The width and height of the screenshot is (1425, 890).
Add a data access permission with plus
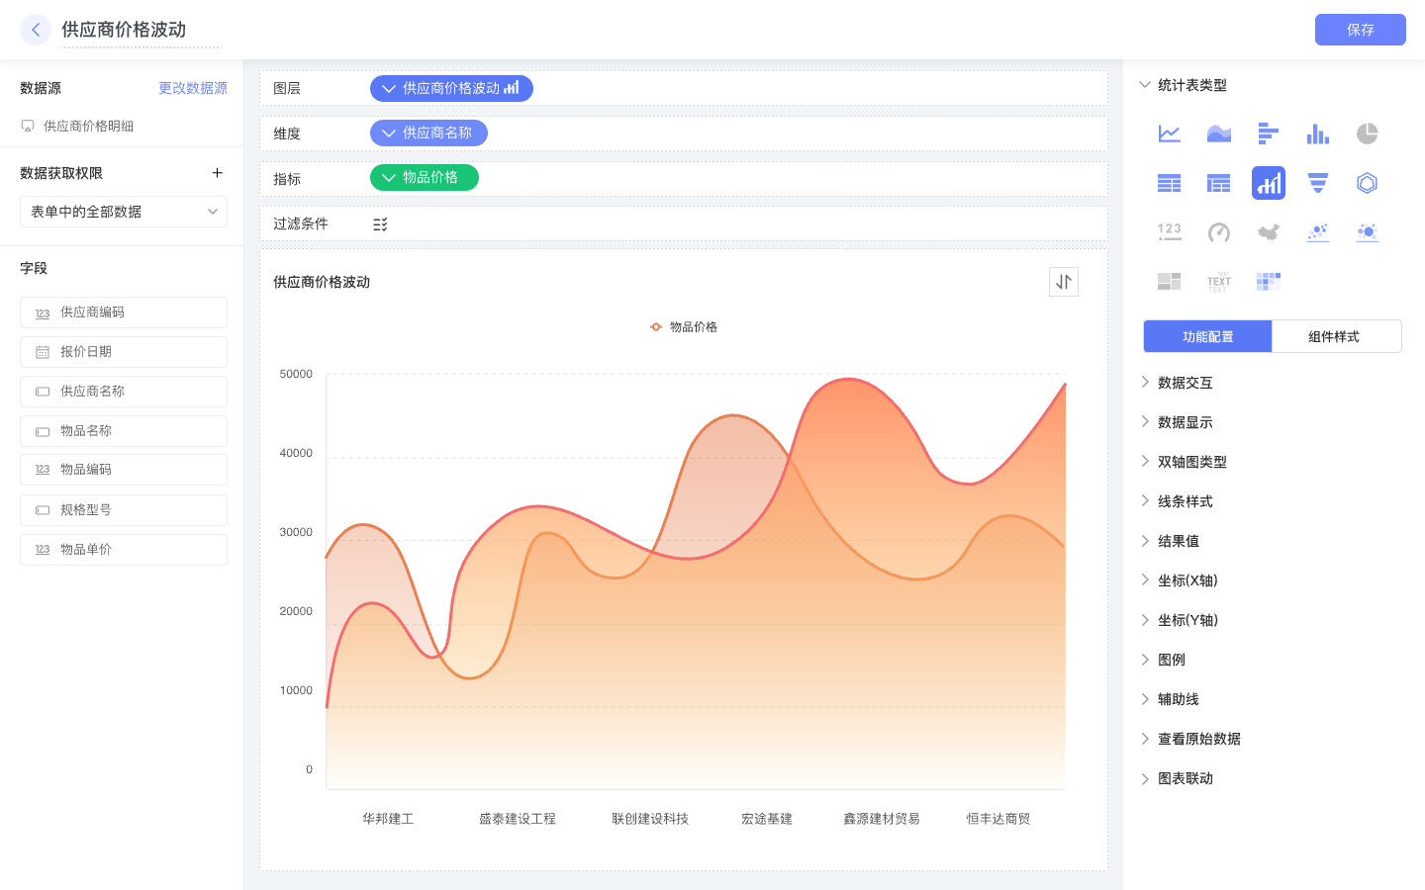click(x=217, y=173)
